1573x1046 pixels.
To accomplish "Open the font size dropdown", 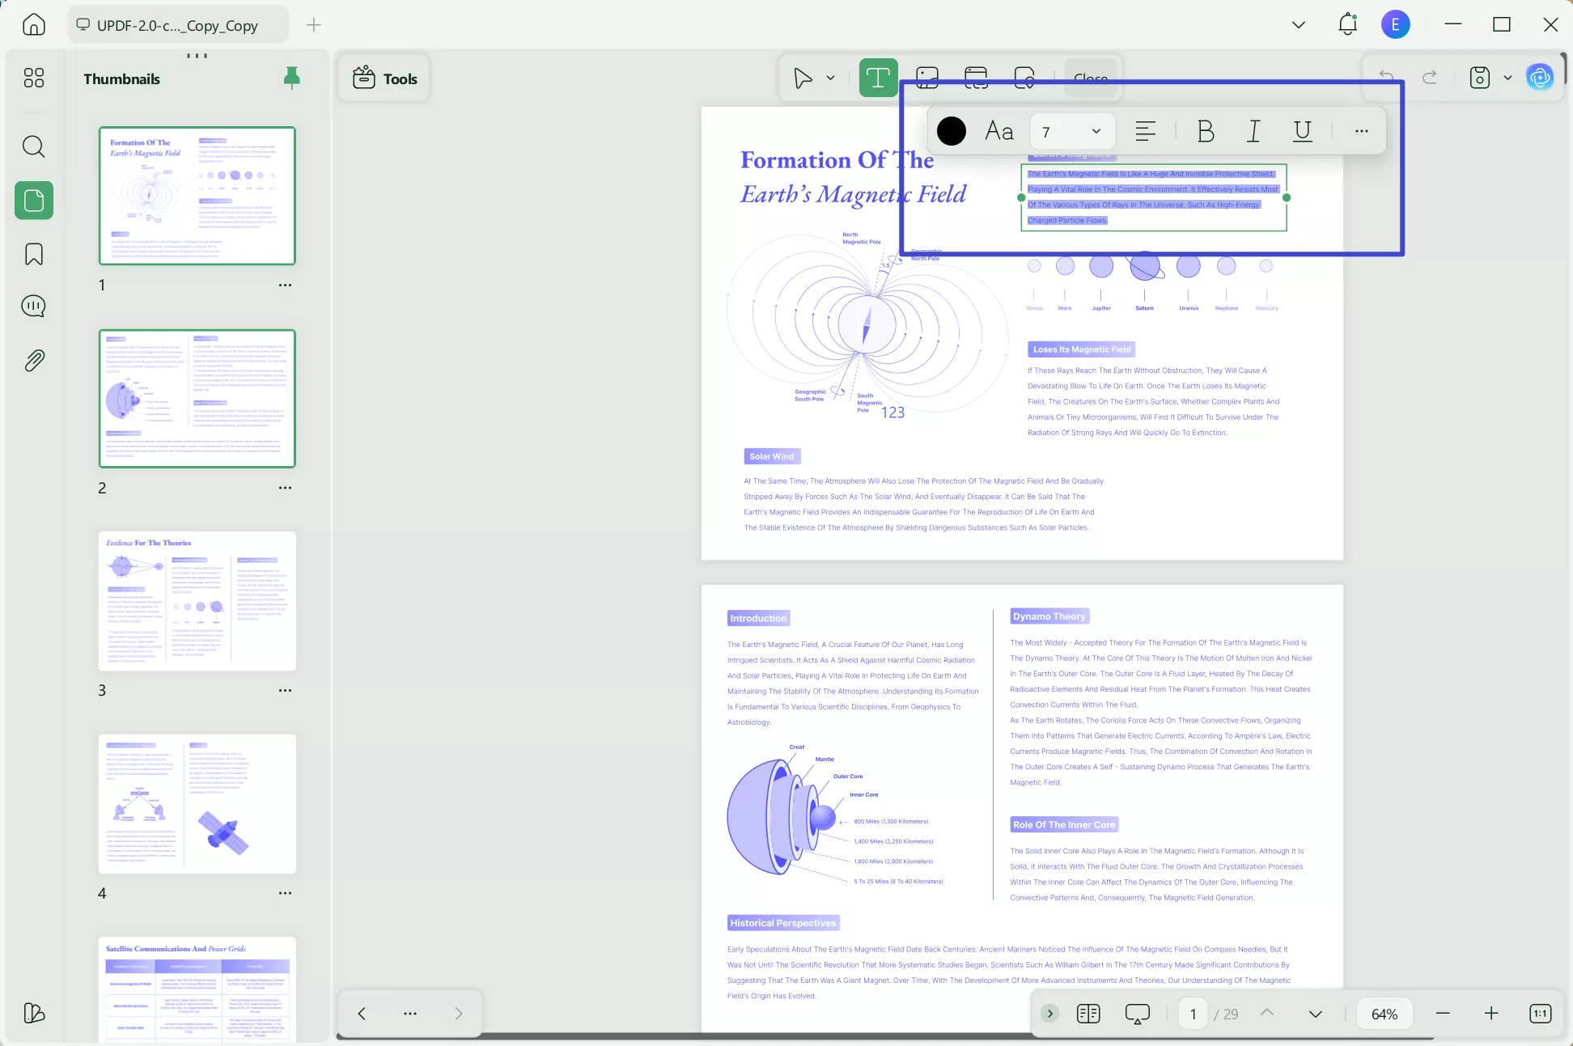I will coord(1096,130).
